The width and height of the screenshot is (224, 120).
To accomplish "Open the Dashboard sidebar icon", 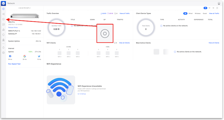I will pos(3,9).
